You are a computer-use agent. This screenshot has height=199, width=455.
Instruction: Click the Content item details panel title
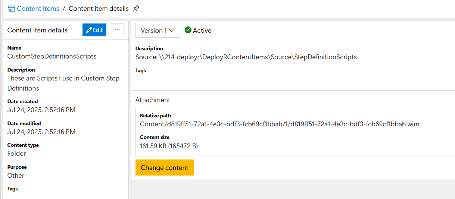tap(37, 30)
